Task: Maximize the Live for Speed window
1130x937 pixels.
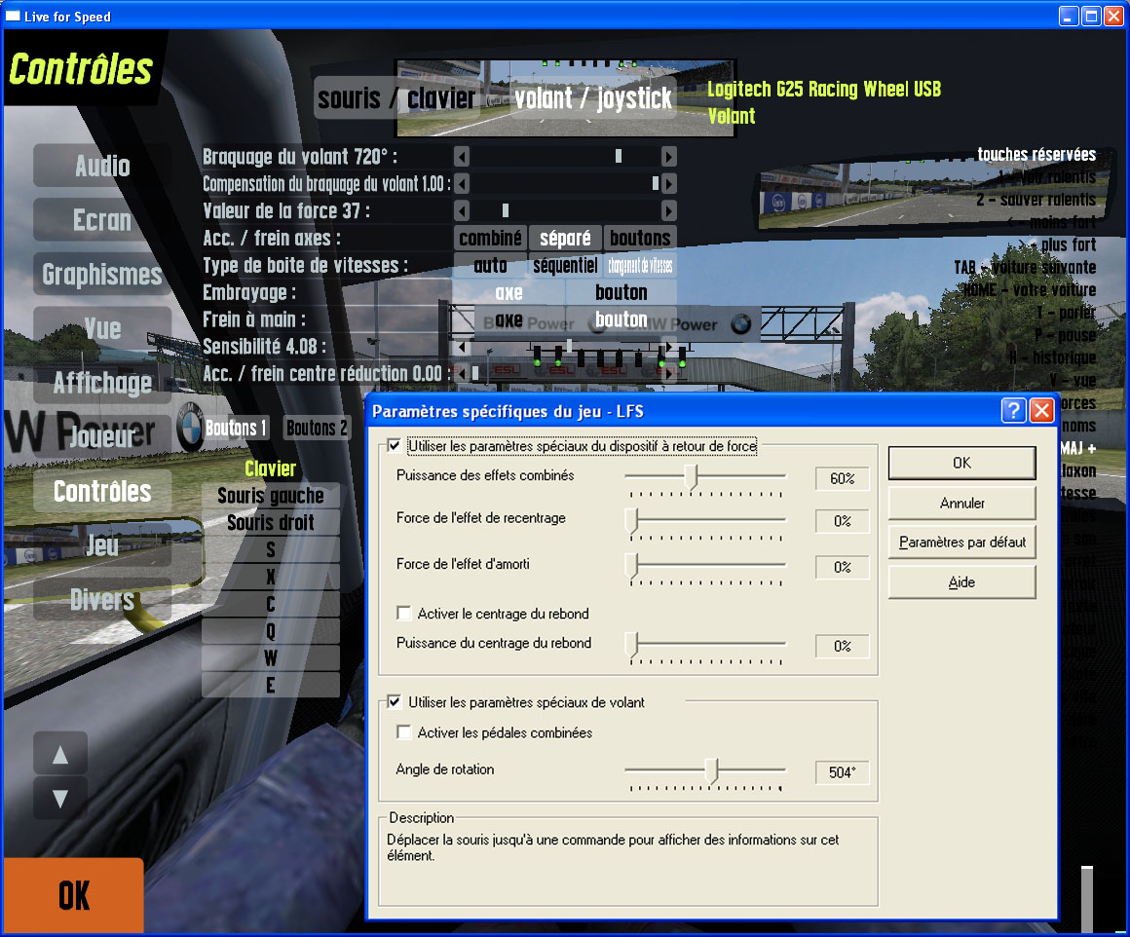Action: [1092, 16]
